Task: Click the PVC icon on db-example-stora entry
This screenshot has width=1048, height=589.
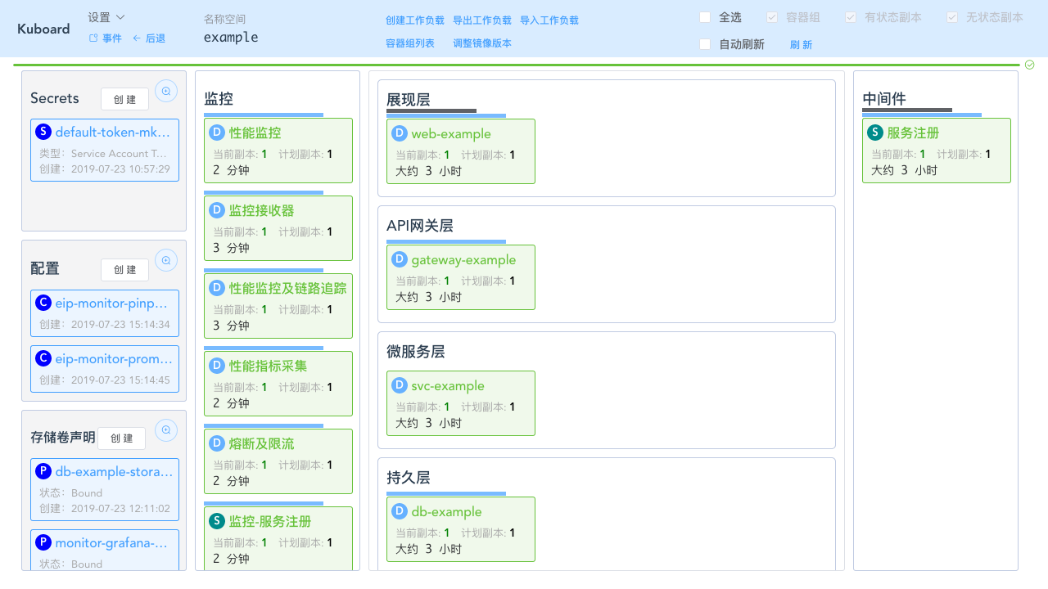Action: 43,471
